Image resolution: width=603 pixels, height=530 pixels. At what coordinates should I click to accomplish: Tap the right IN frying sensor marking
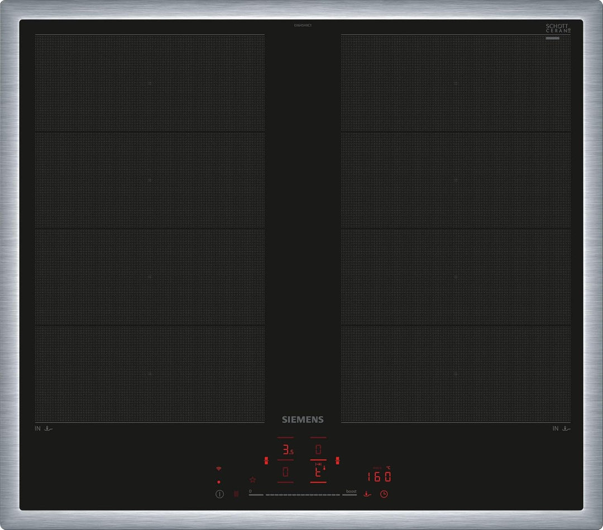click(561, 428)
